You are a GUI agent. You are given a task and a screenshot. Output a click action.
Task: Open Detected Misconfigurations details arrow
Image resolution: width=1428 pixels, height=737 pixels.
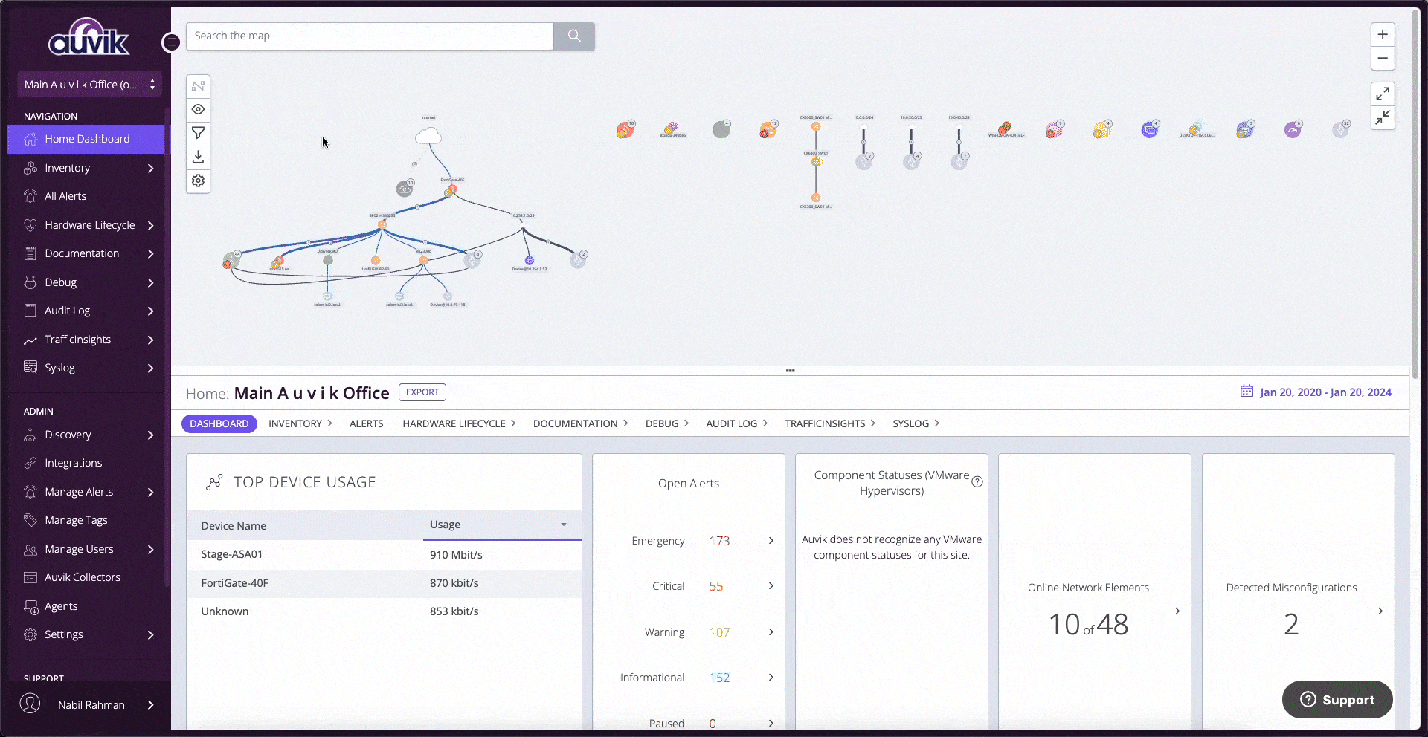(x=1380, y=611)
